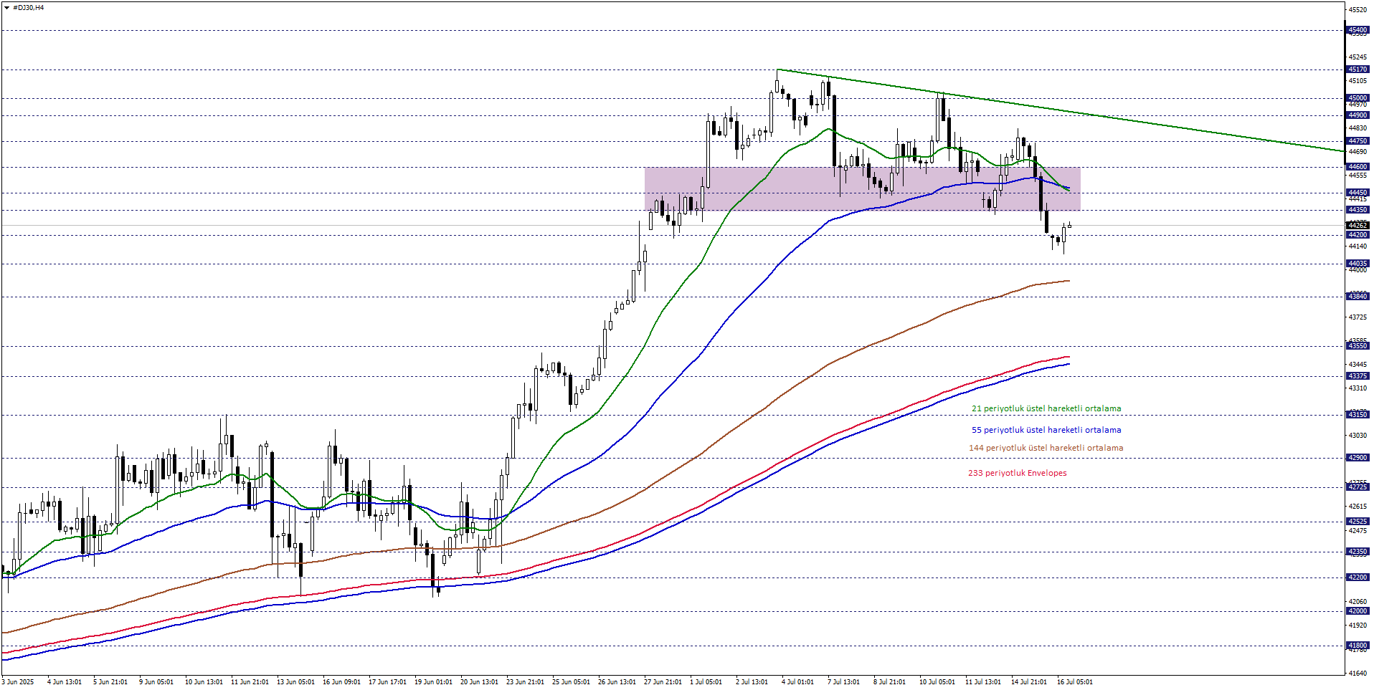Viewport: 1374px width, 690px height.
Task: Click the current price tag 44262
Action: click(x=1357, y=225)
